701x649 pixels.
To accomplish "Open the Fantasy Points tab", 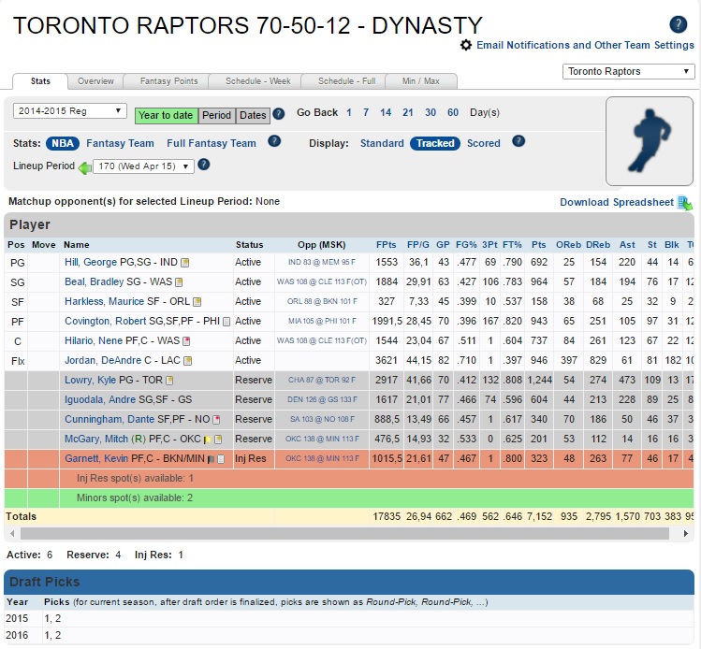I will 168,81.
